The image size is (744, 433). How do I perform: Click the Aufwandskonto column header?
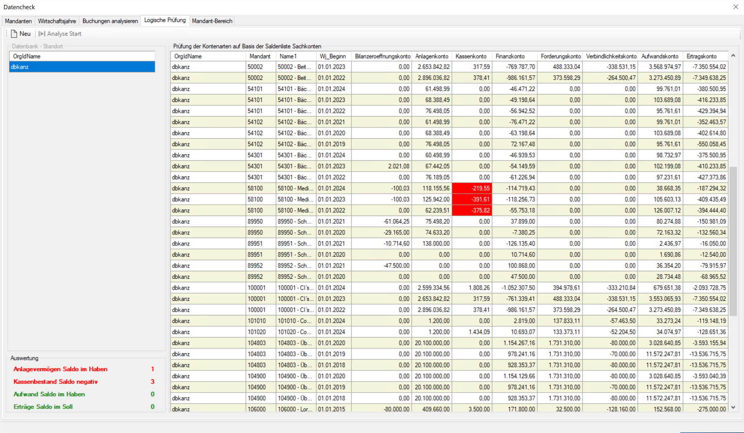(x=660, y=56)
